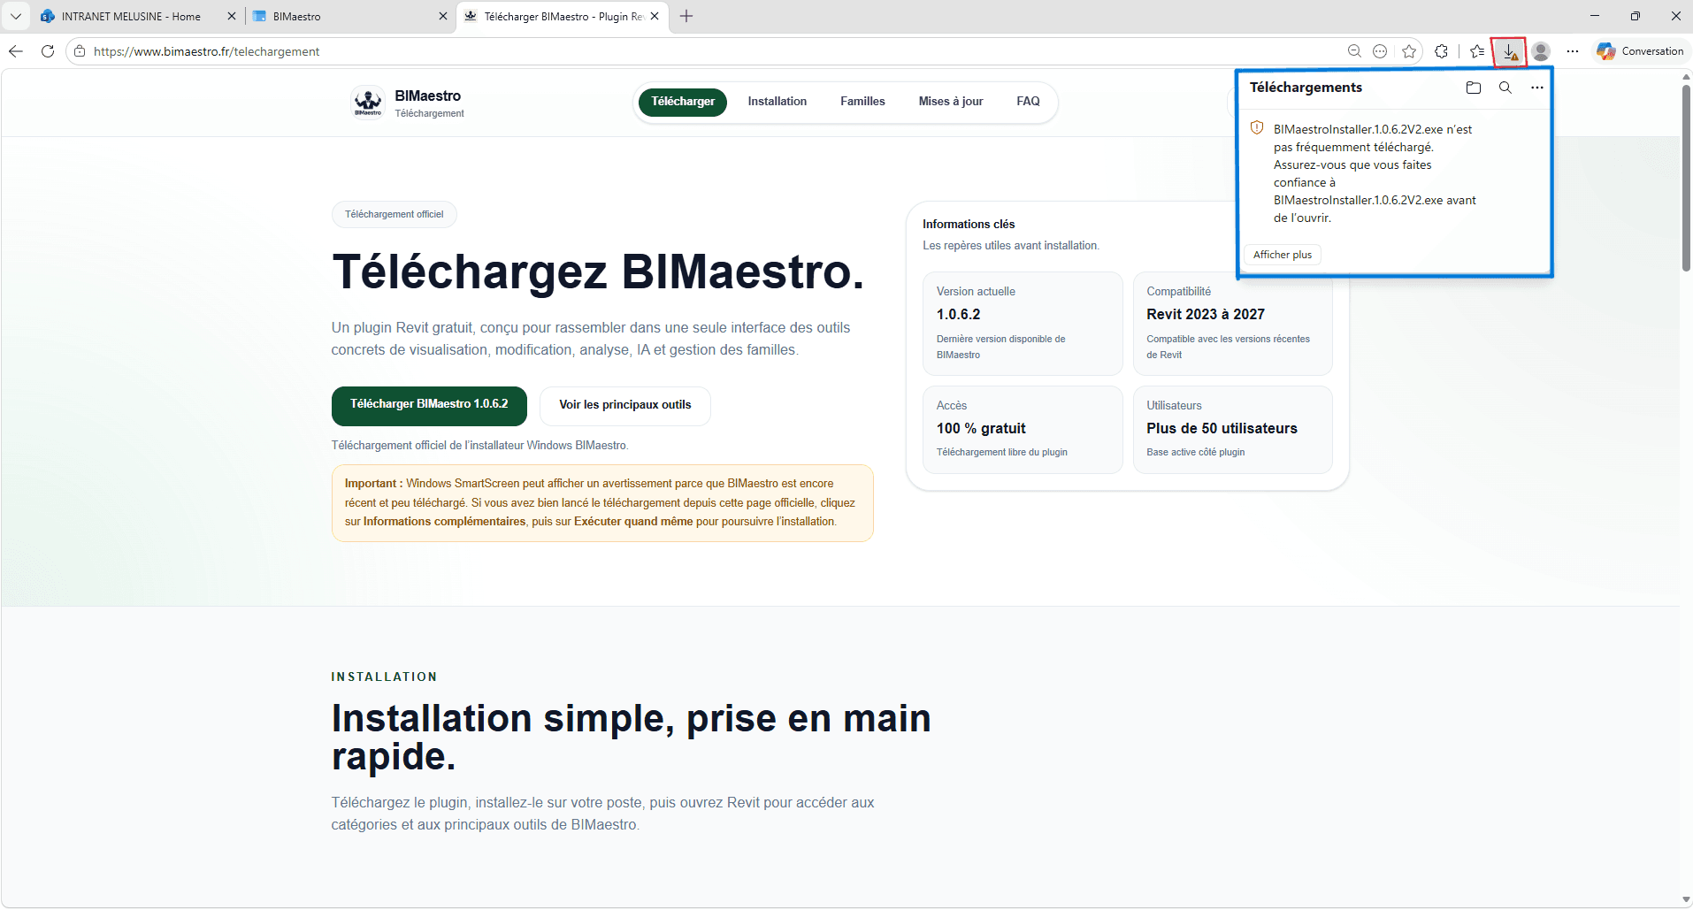Go to Installation nav item

[x=777, y=102]
